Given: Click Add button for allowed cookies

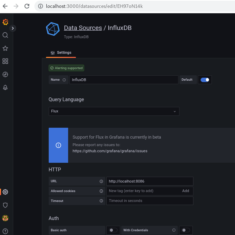Looking at the screenshot, I should 186,191.
